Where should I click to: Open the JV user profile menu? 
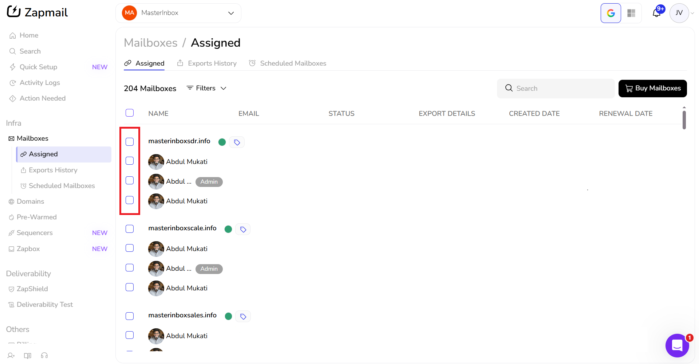679,13
